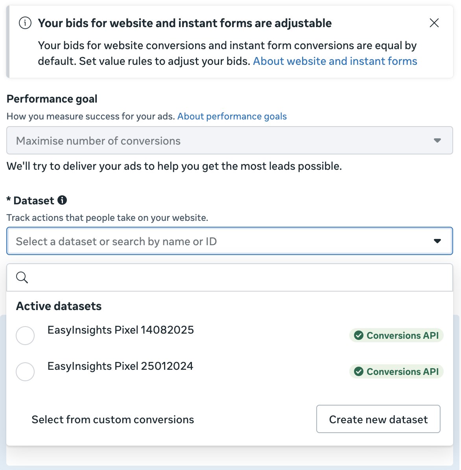Click the green checkmark for Pixel 25012024
Viewport: 461px width, 470px height.
pos(358,372)
